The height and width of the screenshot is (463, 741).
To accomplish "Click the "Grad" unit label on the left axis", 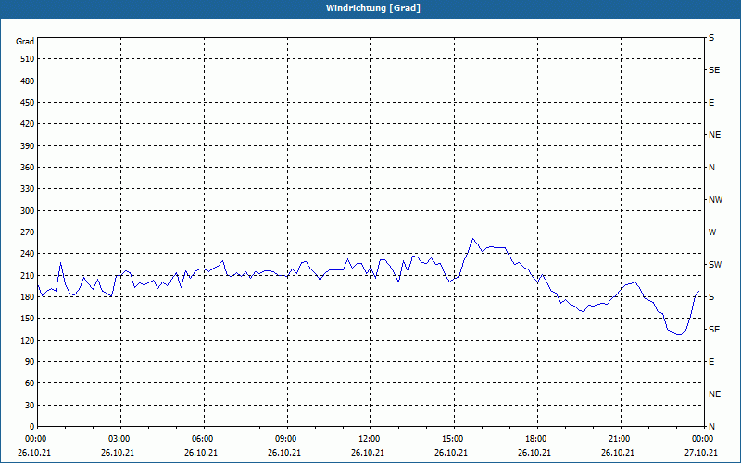I will tap(25, 42).
